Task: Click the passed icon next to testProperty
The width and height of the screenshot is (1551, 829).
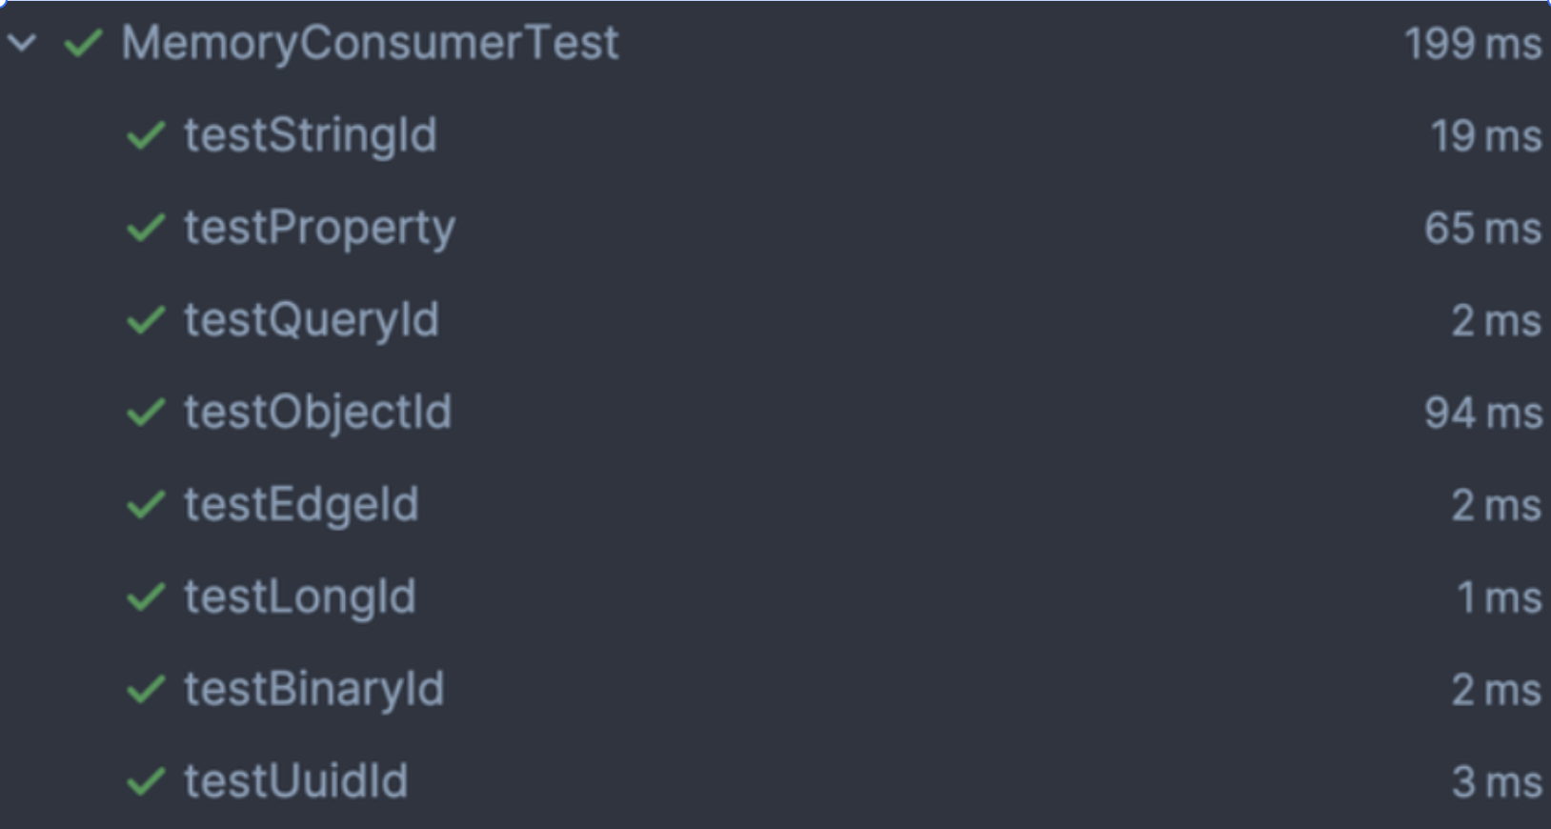Action: pyautogui.click(x=146, y=228)
